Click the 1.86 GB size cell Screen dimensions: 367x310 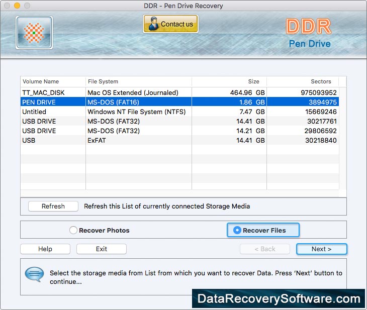(229, 102)
